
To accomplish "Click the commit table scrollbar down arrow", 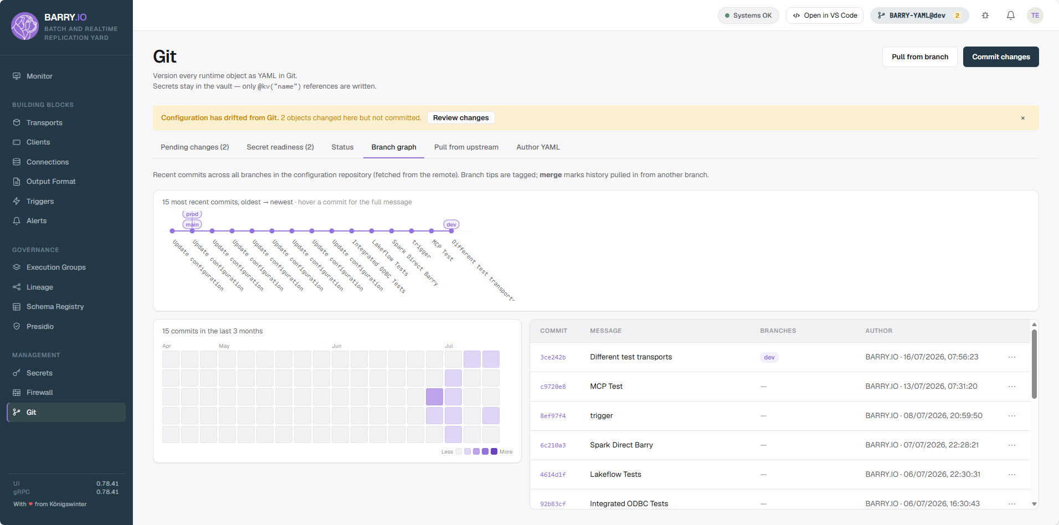I will click(x=1034, y=504).
